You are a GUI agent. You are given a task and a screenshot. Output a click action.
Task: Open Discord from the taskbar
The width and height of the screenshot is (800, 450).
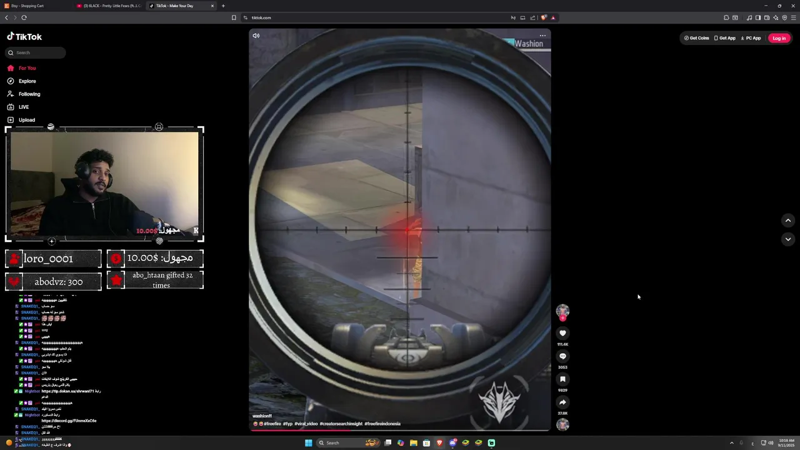click(x=452, y=443)
